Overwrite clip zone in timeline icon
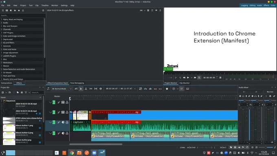The height and width of the screenshot is (156, 277). (150, 89)
